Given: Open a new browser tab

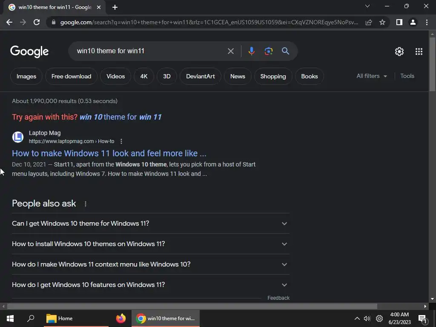Looking at the screenshot, I should [x=115, y=7].
